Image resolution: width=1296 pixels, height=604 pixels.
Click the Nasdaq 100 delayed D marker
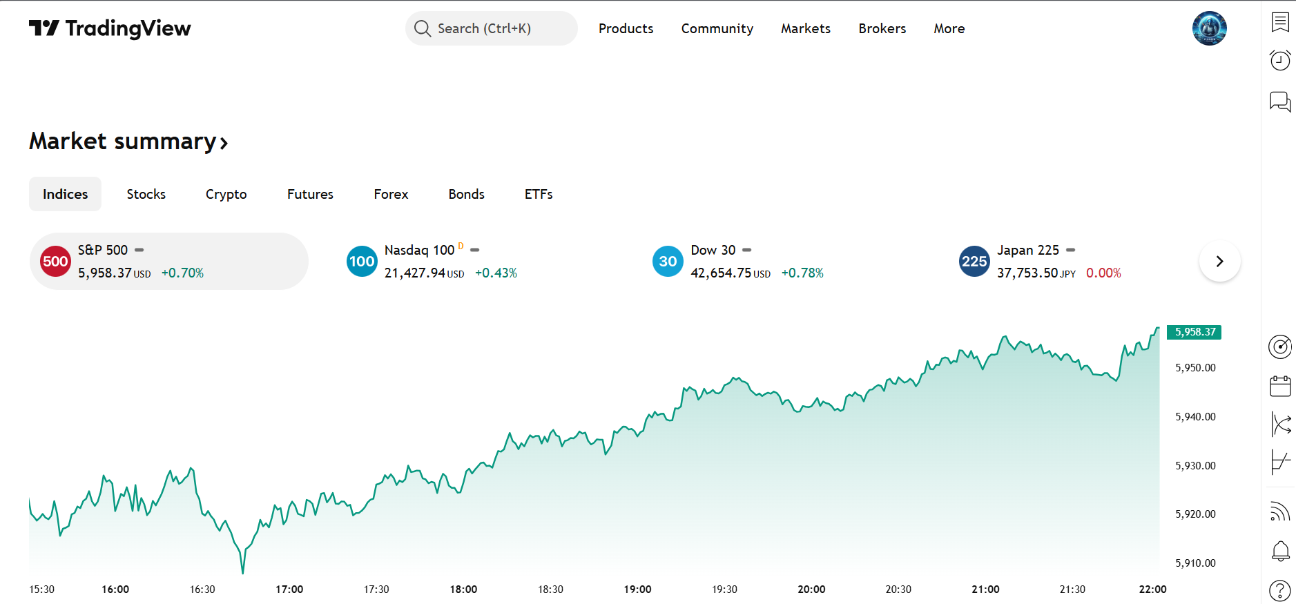pyautogui.click(x=461, y=246)
